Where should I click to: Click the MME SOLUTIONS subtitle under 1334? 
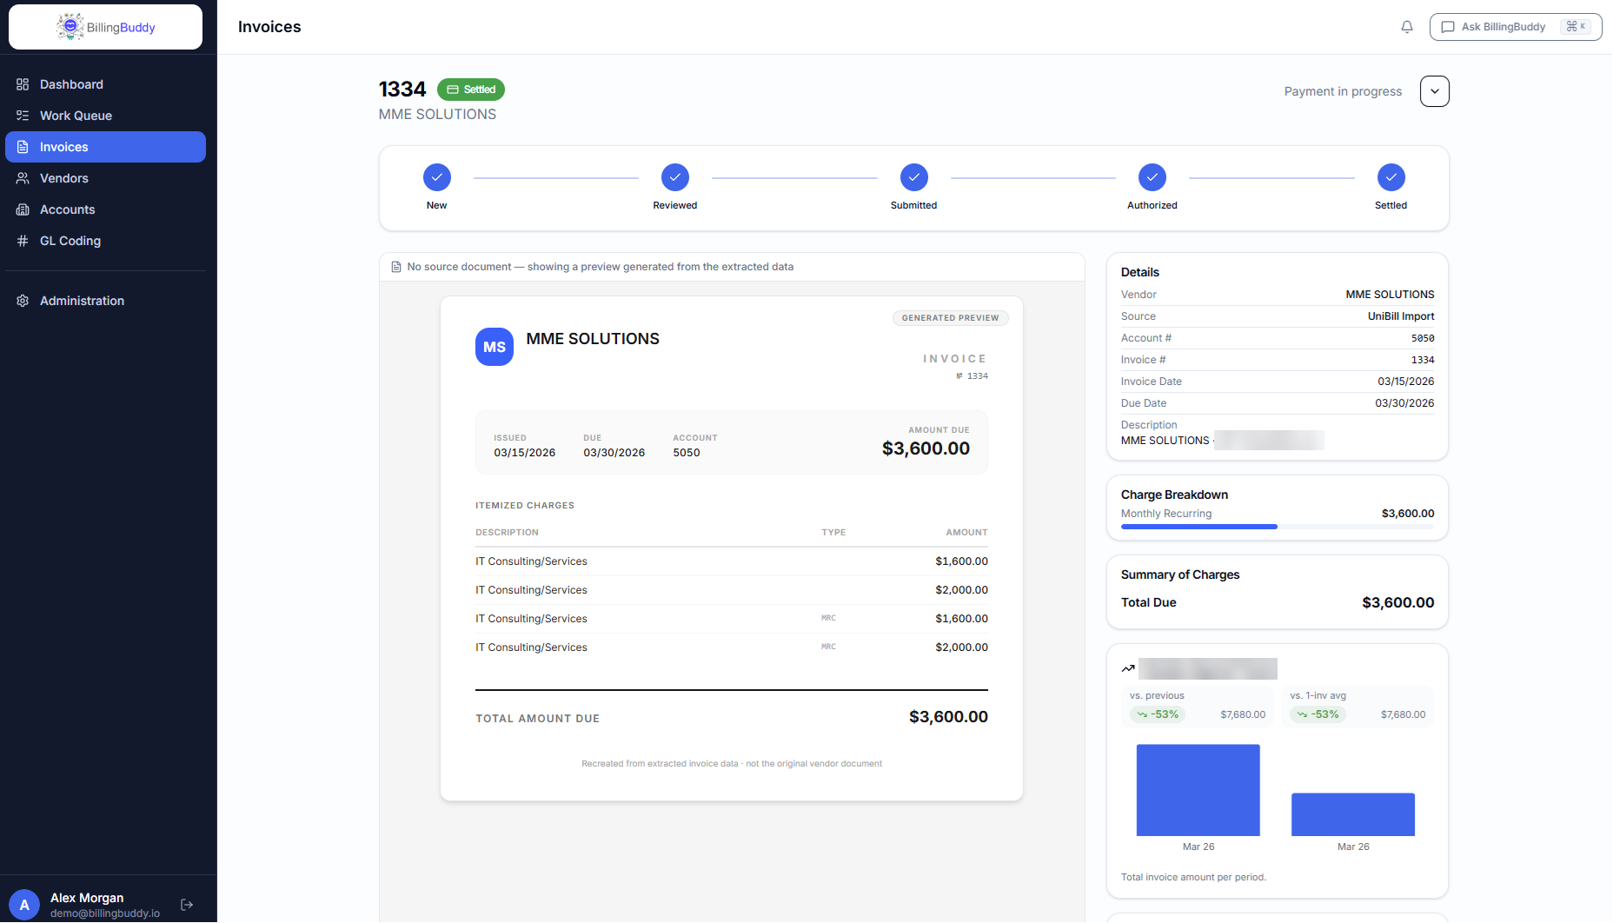pos(437,114)
